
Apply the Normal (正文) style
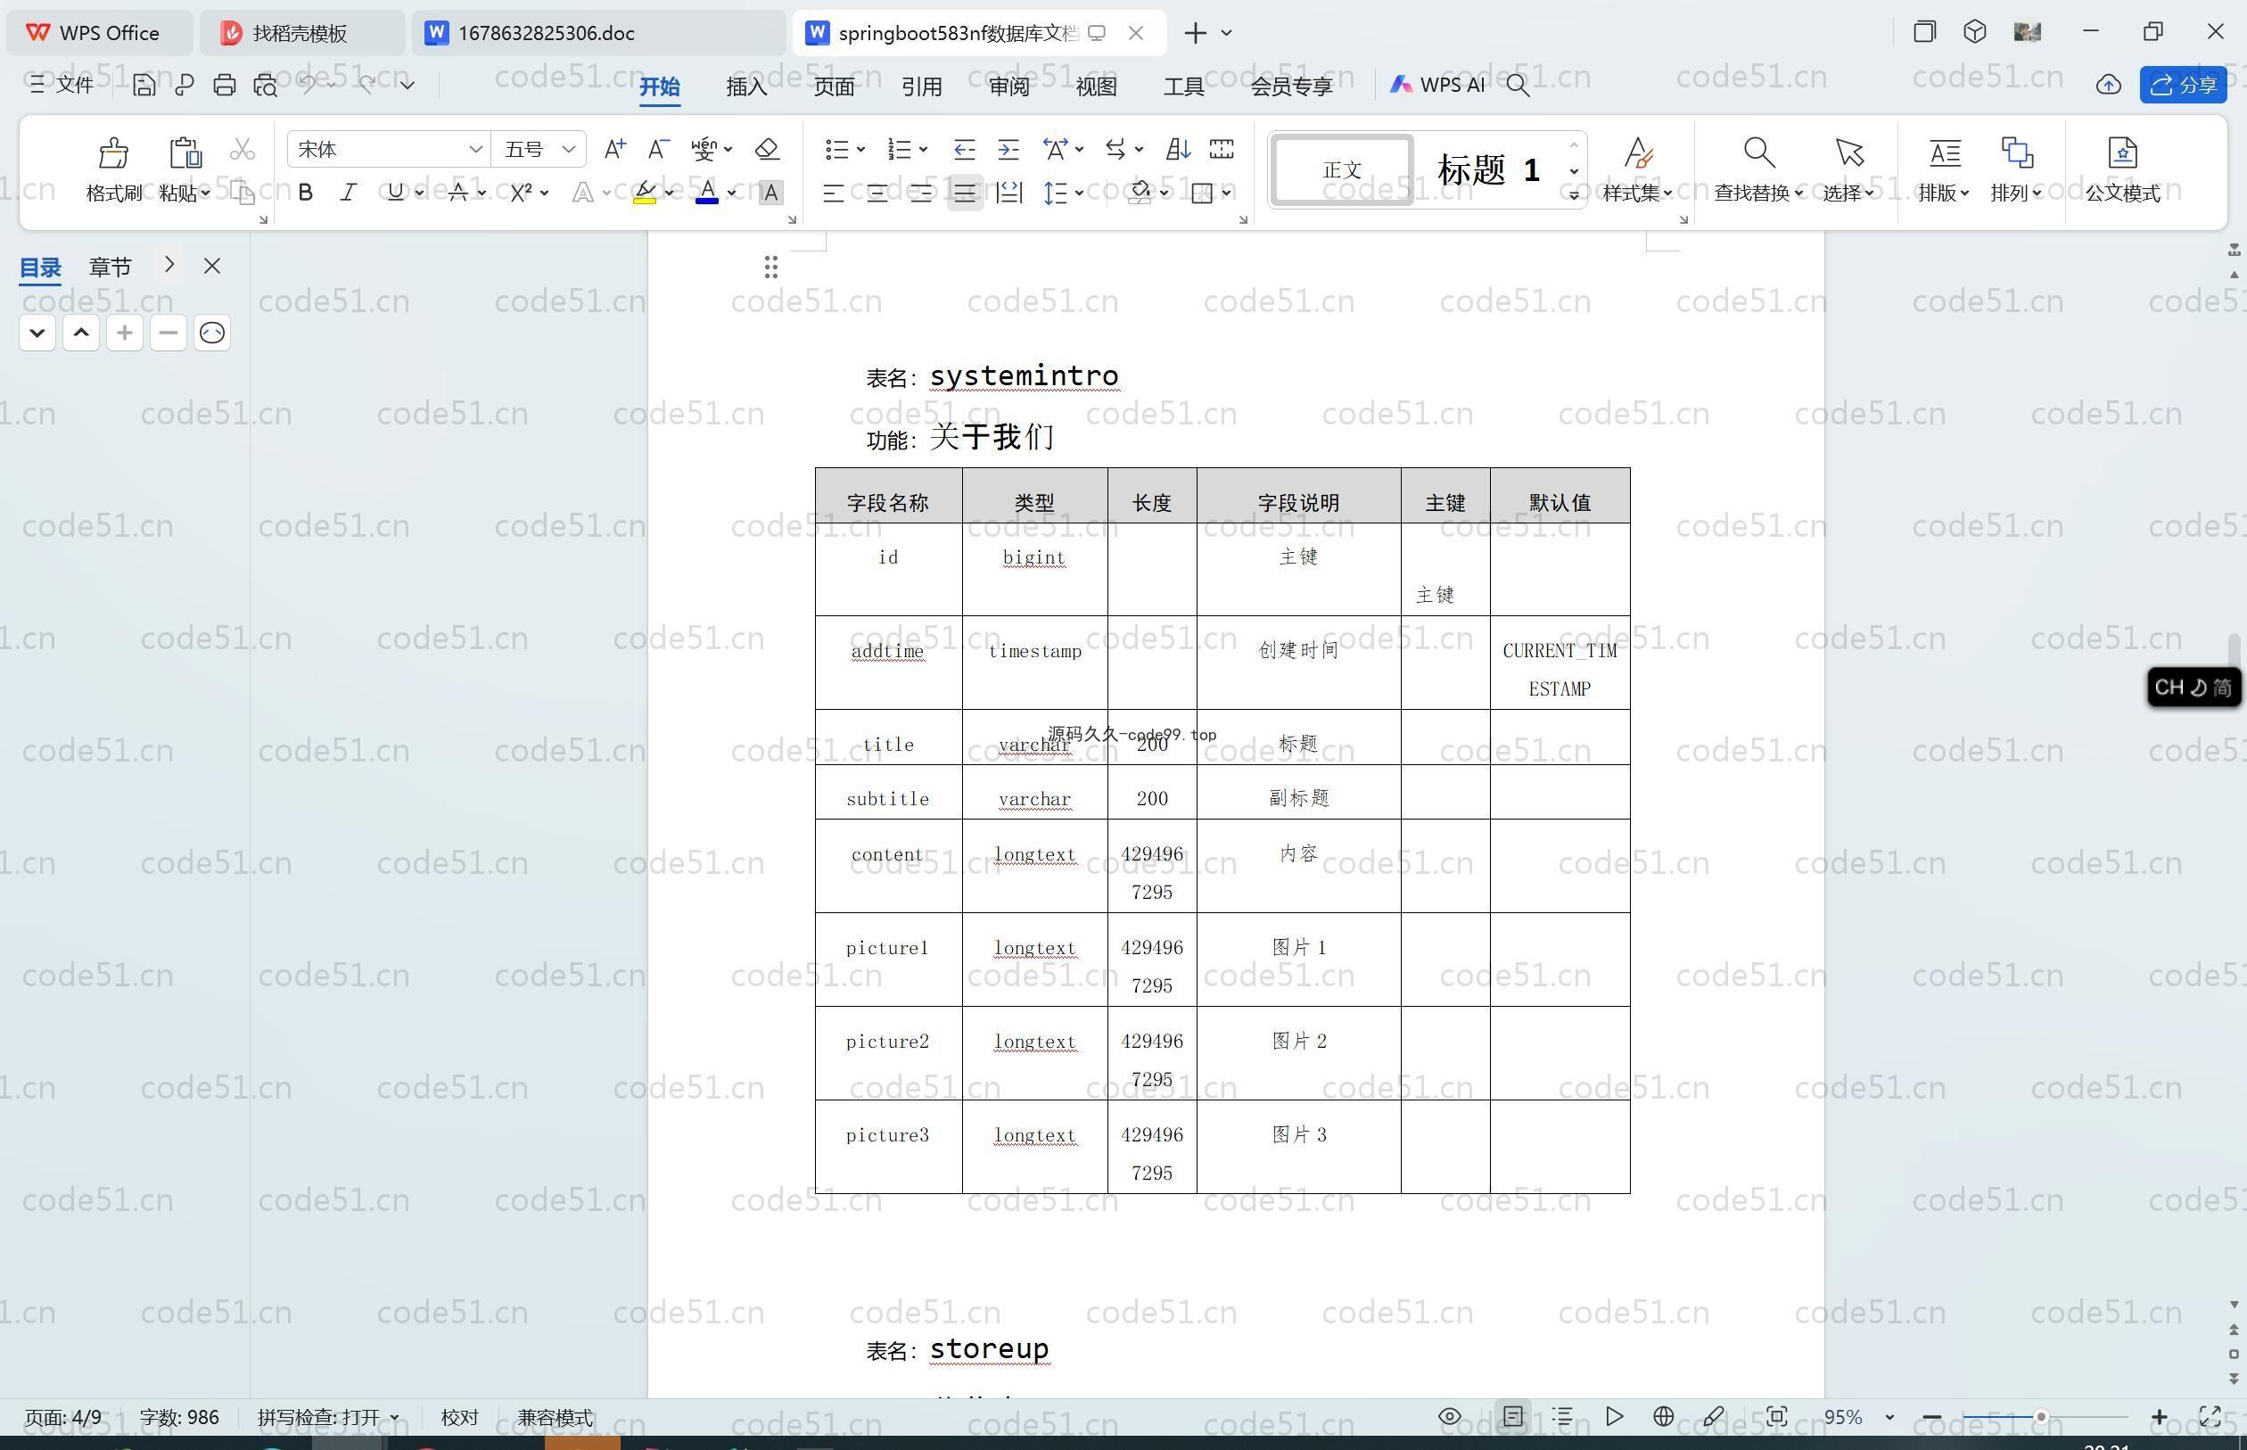pyautogui.click(x=1341, y=169)
